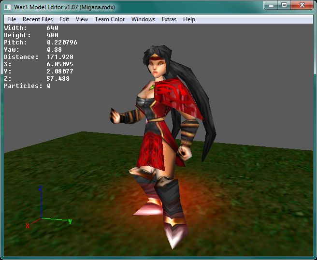Image resolution: width=317 pixels, height=260 pixels.
Task: Click the Width value 640
Action: point(52,28)
